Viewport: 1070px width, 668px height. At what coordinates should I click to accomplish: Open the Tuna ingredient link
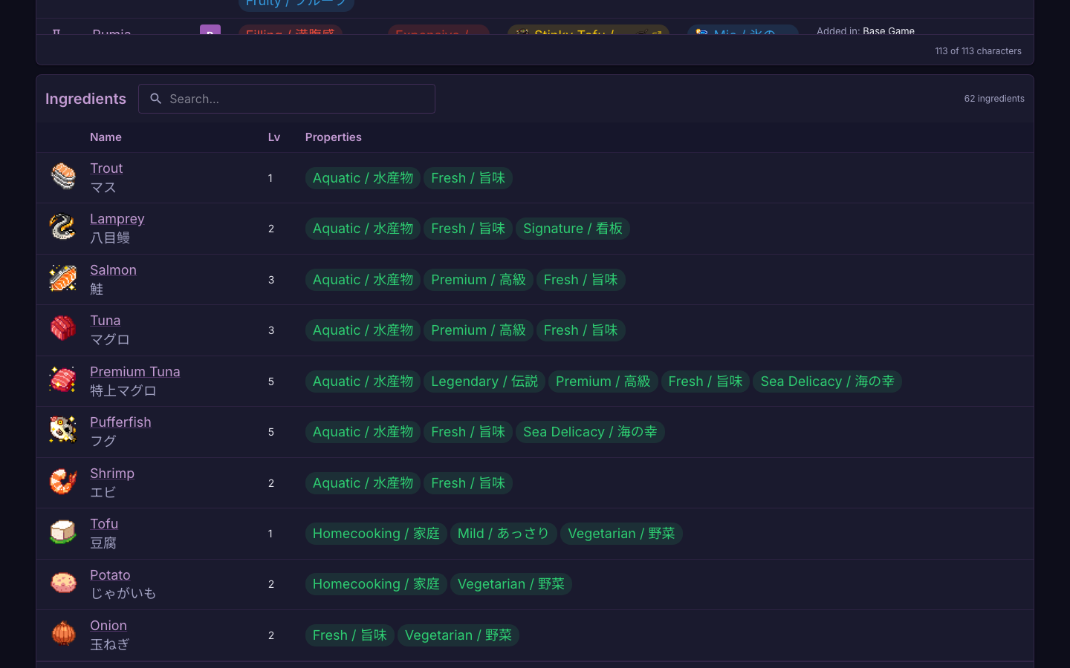click(105, 321)
